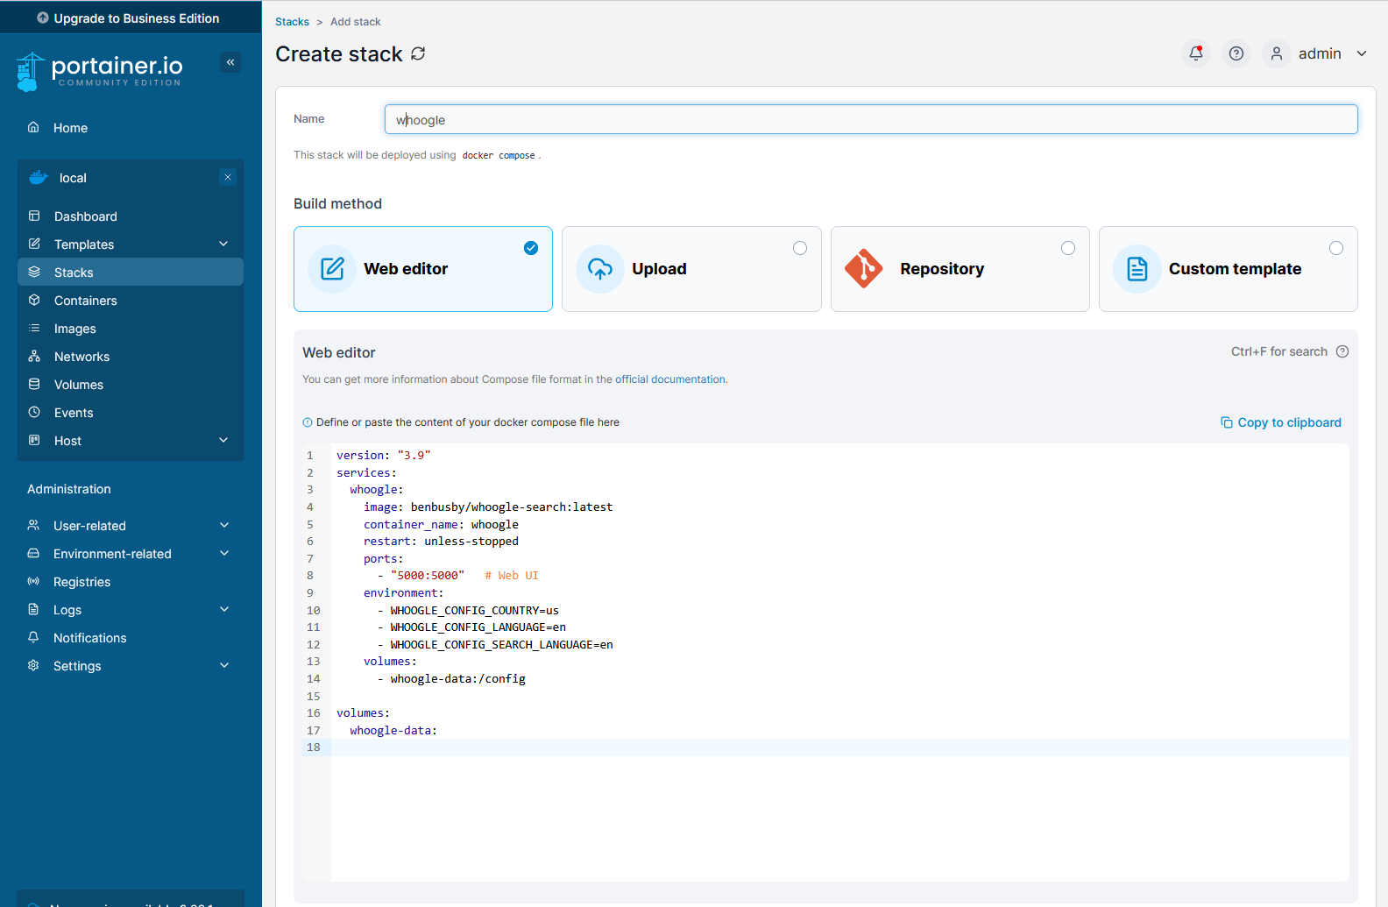Expand the Templates sidebar submenu
Viewport: 1388px width, 907px height.
point(223,244)
